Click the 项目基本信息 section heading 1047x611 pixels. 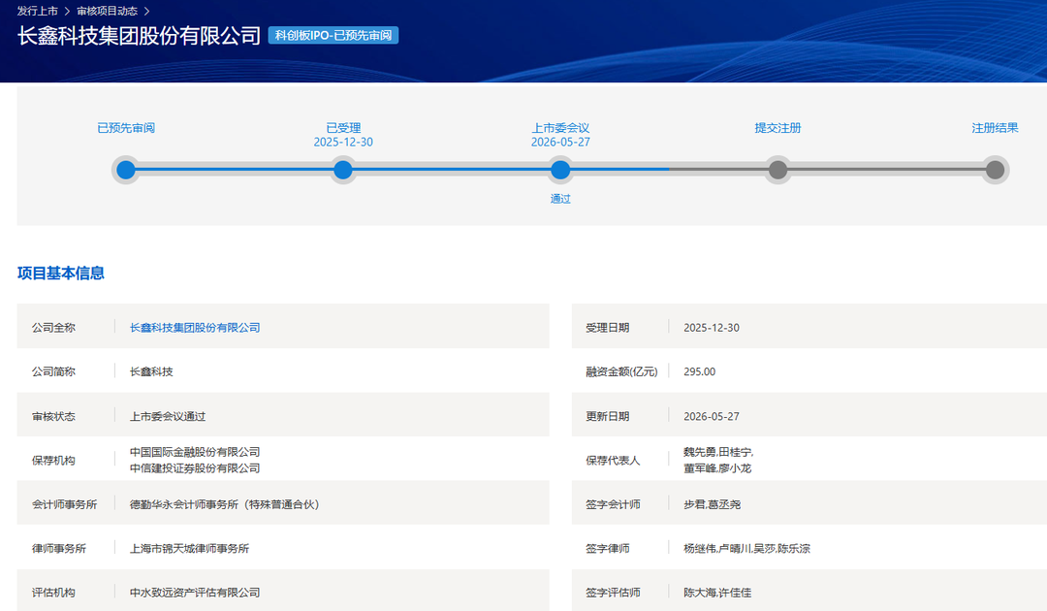pyautogui.click(x=61, y=273)
